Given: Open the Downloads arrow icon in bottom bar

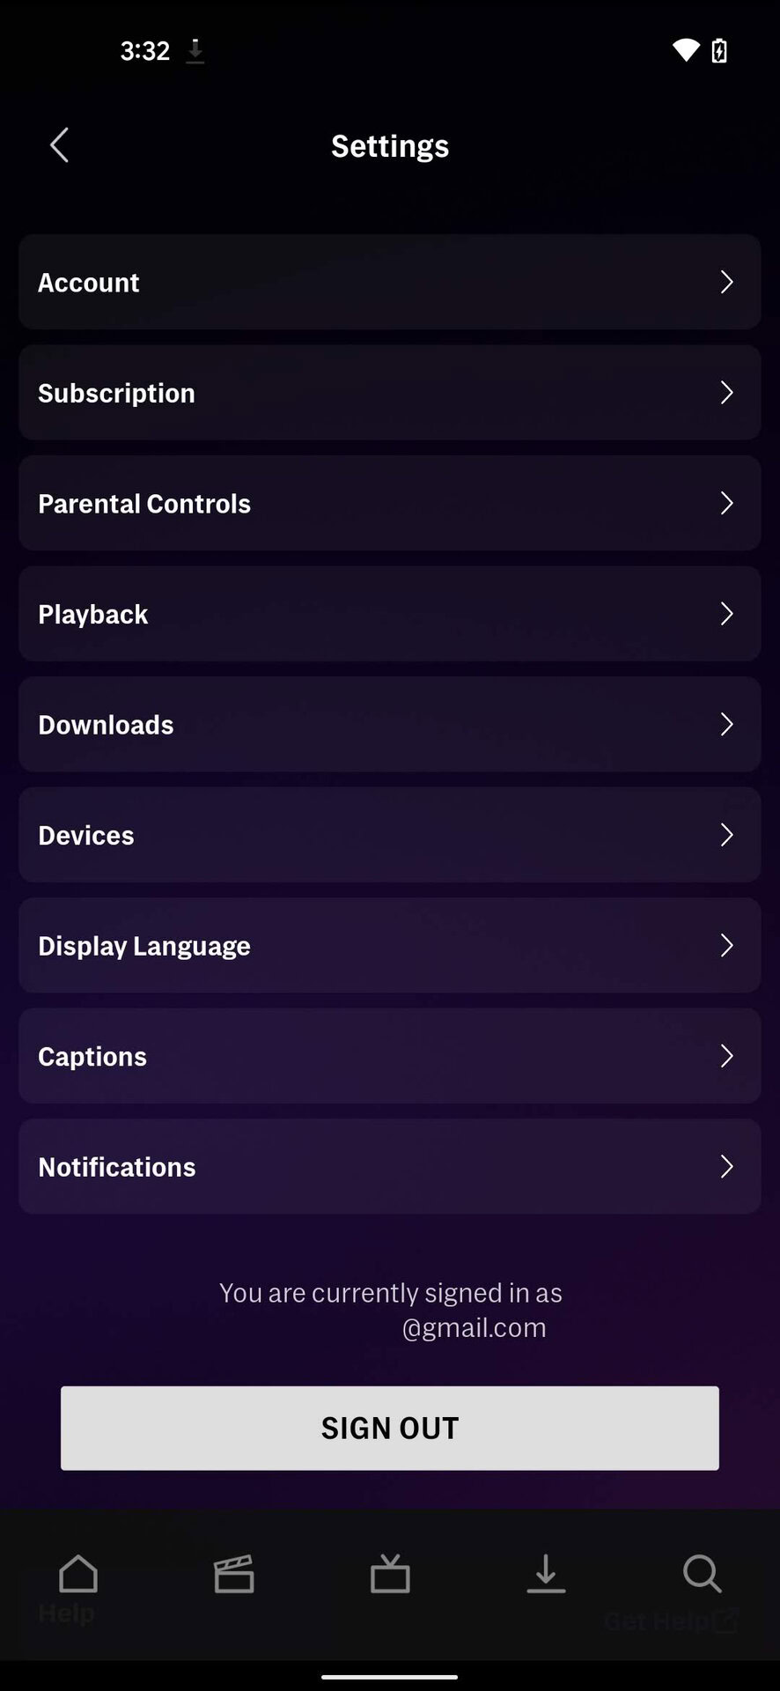Looking at the screenshot, I should [546, 1574].
